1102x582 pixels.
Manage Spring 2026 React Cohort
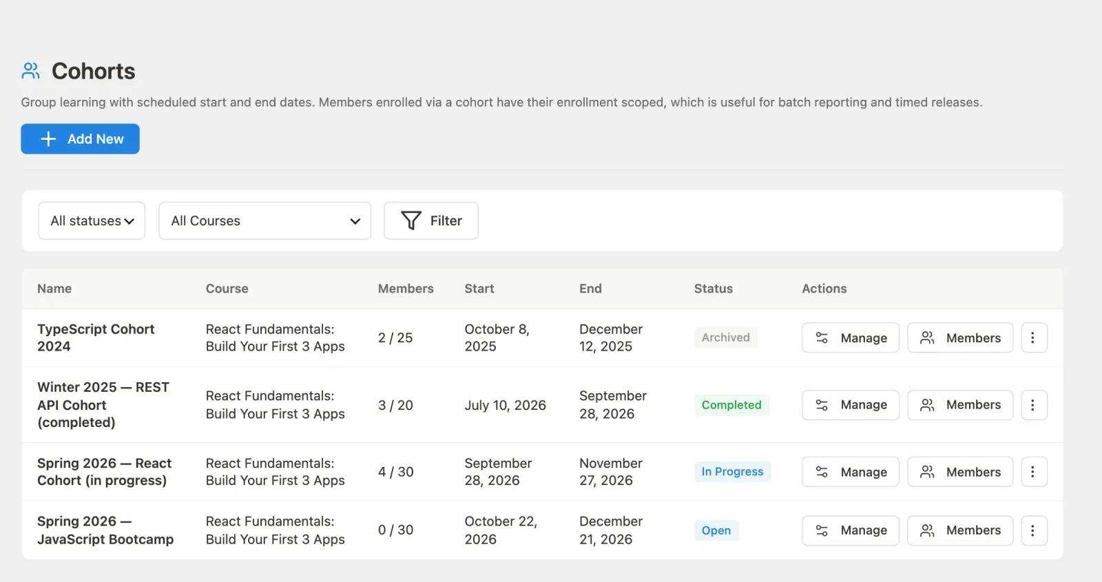click(x=851, y=472)
